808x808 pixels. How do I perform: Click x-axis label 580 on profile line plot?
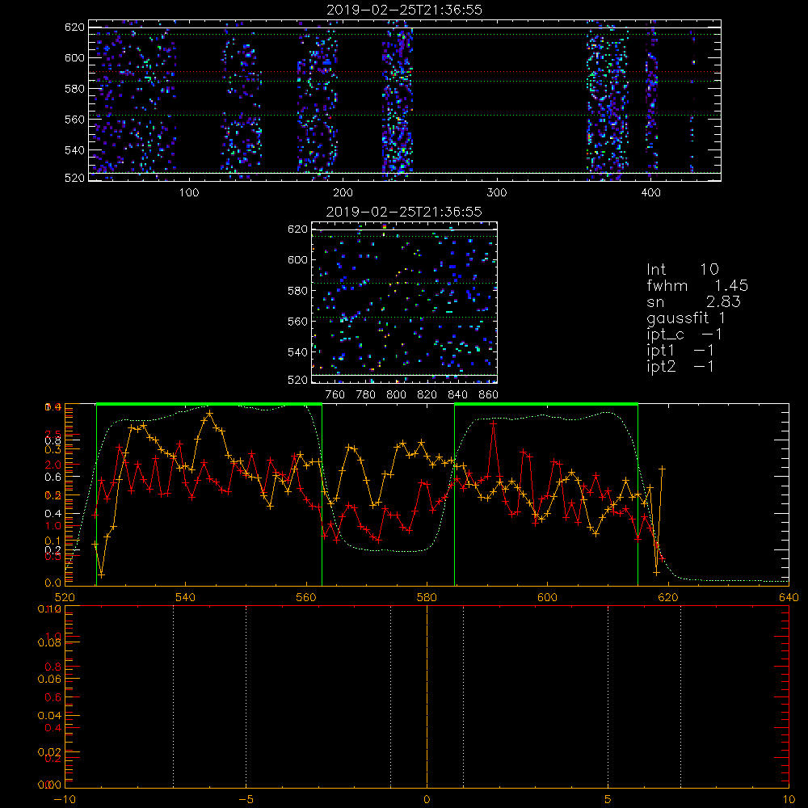click(427, 597)
